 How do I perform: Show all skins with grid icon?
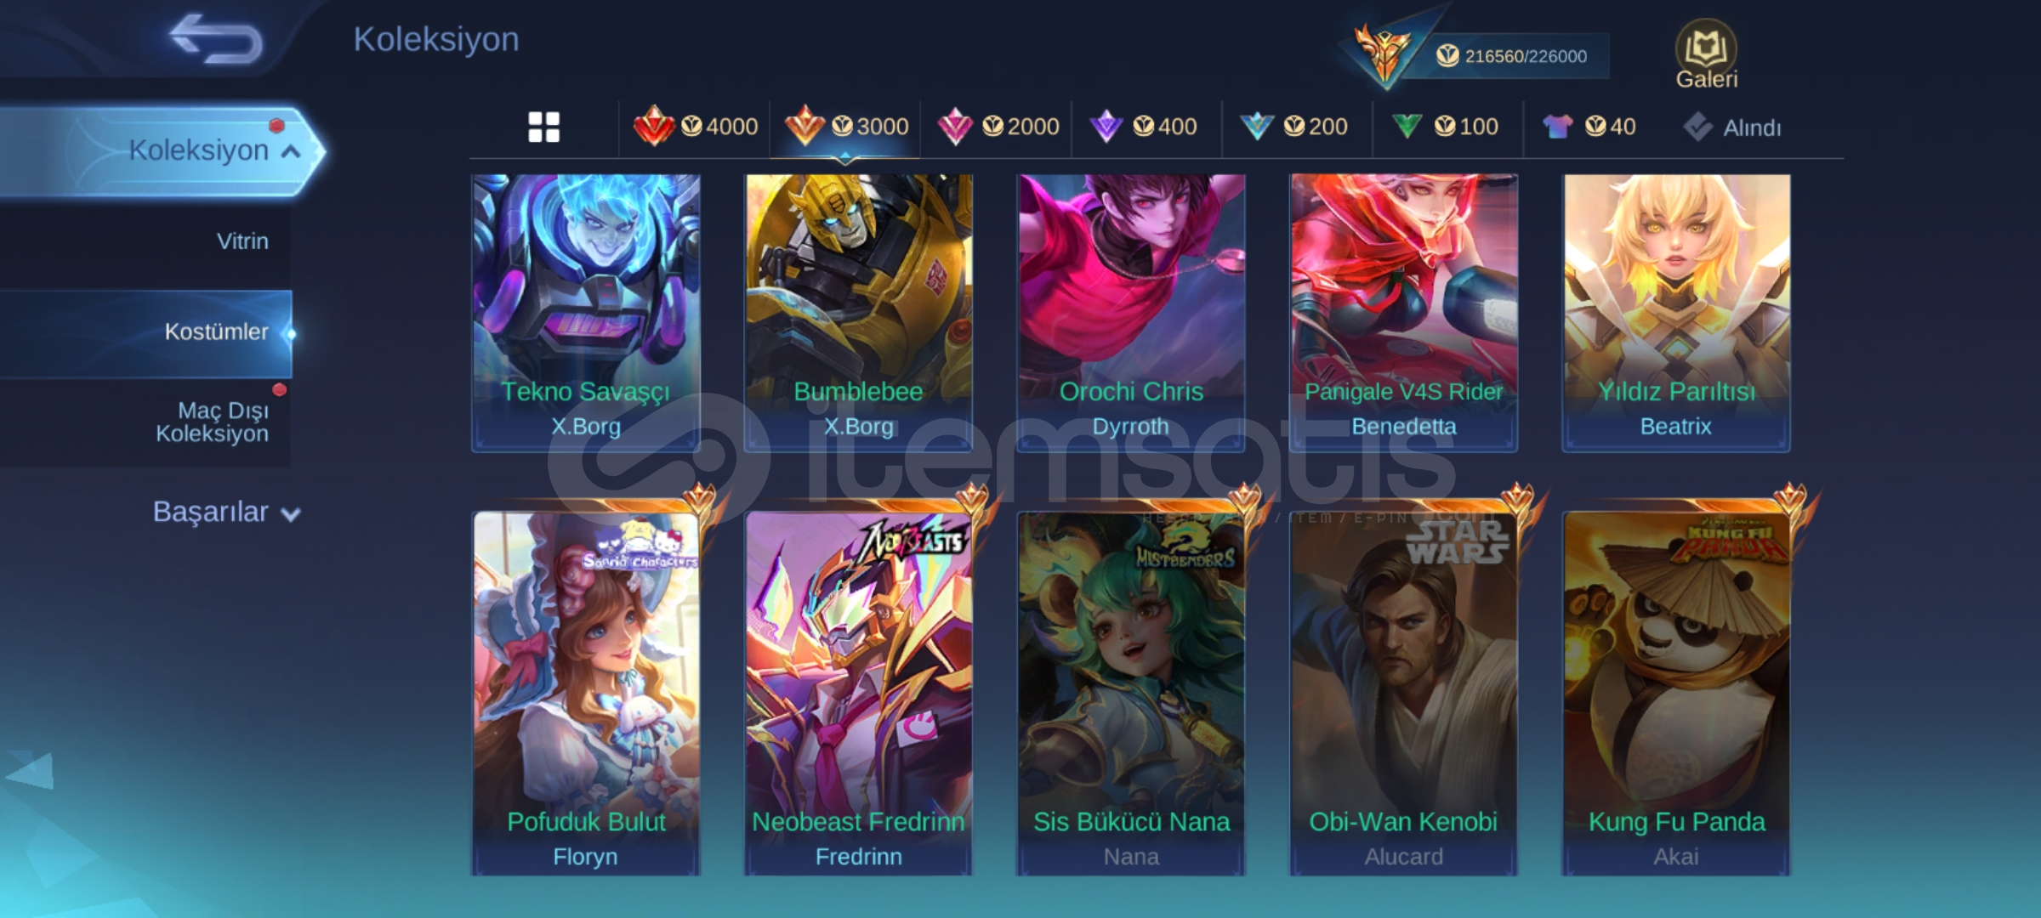click(x=543, y=127)
